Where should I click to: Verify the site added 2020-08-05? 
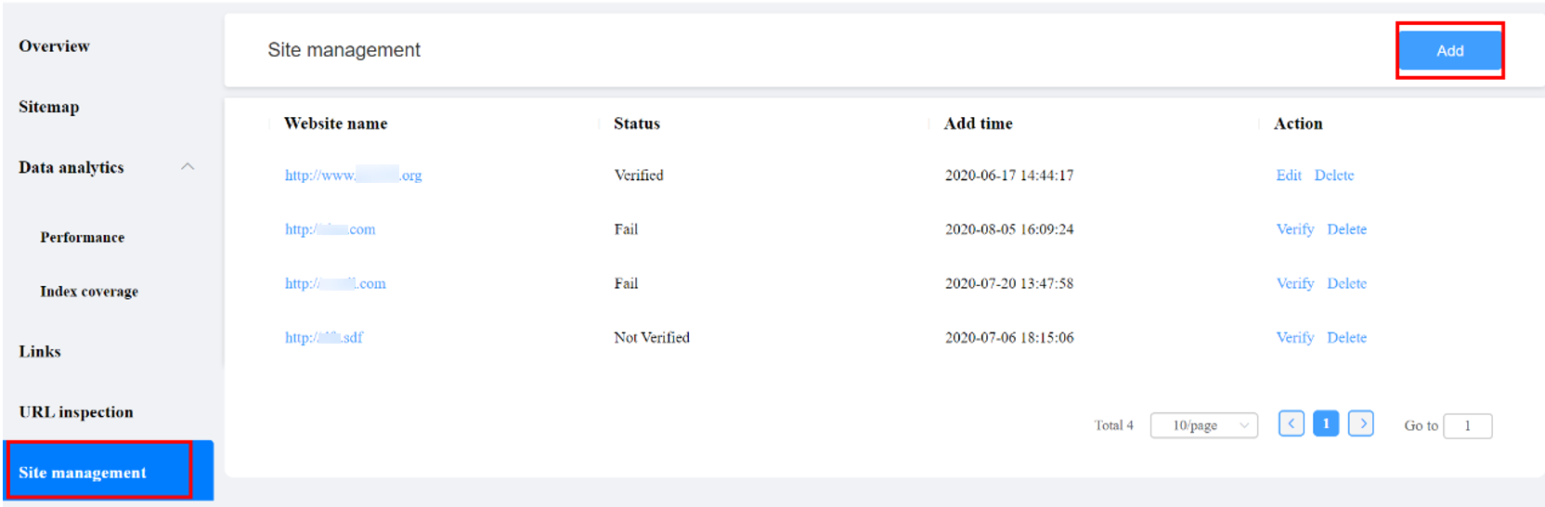(1295, 229)
